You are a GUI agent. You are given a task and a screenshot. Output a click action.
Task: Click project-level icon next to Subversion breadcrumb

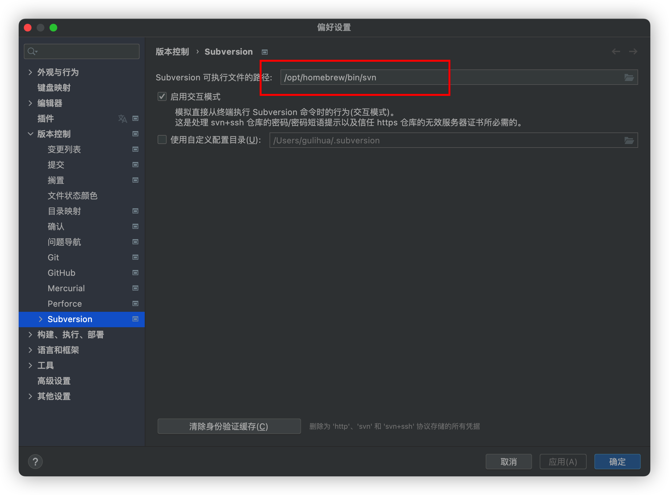coord(265,52)
